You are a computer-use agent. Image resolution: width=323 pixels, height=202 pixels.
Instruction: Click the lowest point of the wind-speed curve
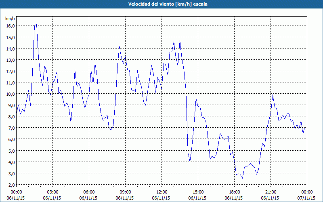click(243, 178)
